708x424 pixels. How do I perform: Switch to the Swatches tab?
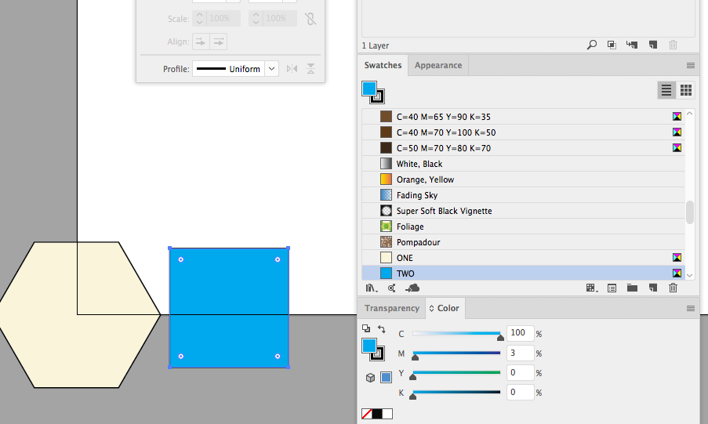point(383,66)
